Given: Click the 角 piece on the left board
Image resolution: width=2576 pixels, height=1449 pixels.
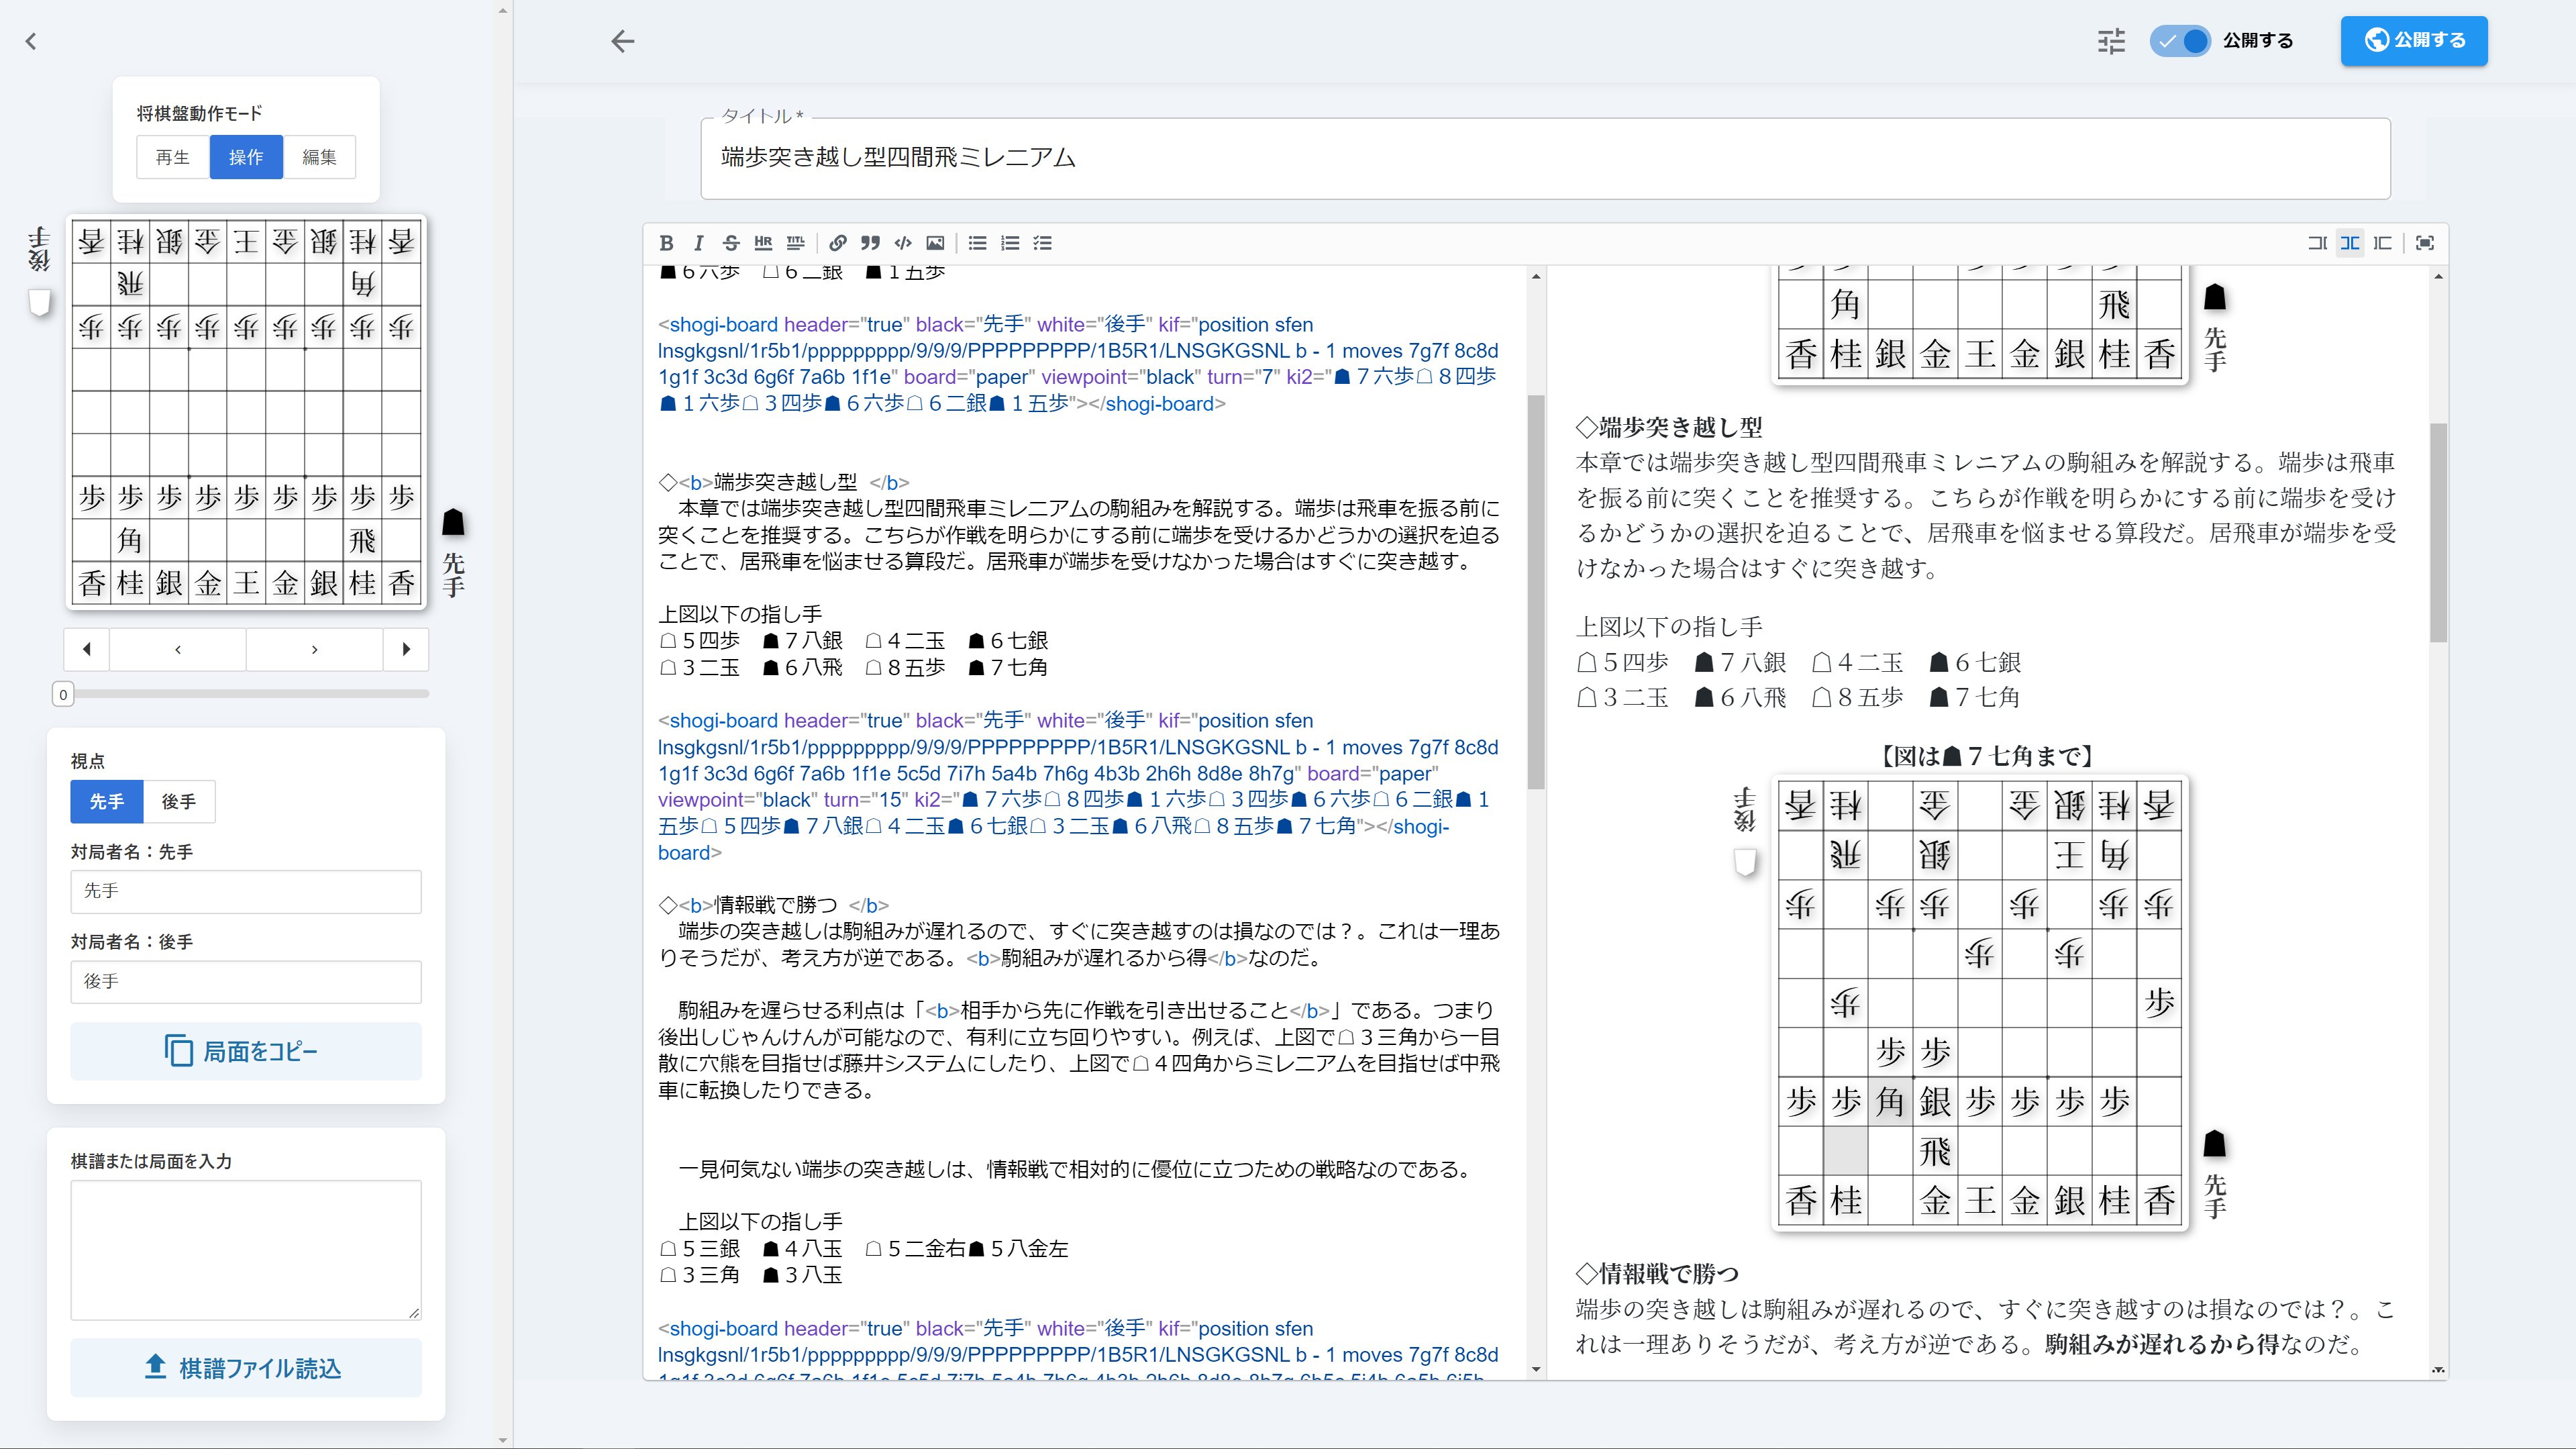Looking at the screenshot, I should coord(130,540).
